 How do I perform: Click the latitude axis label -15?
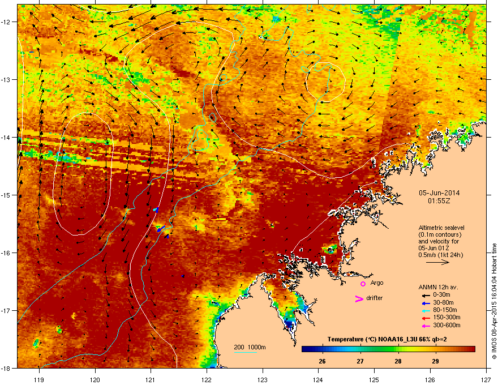pos(6,195)
